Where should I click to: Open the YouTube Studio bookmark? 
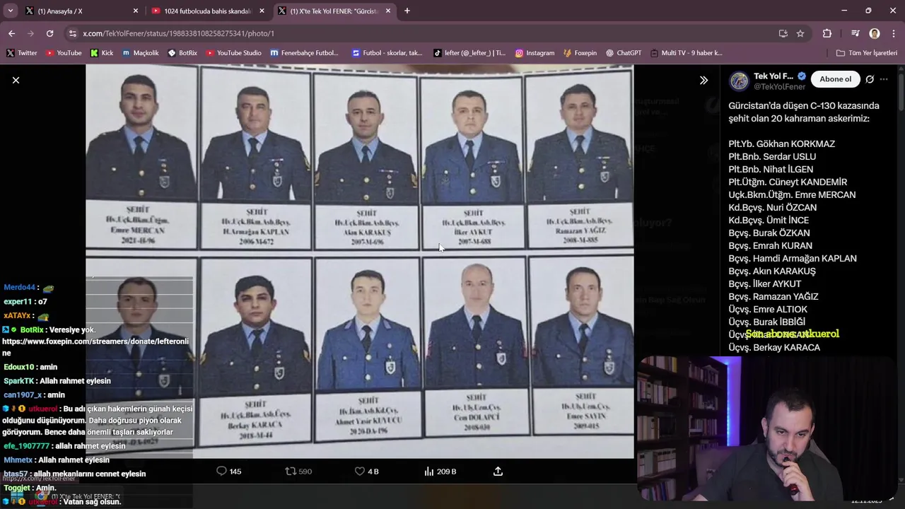coord(233,52)
